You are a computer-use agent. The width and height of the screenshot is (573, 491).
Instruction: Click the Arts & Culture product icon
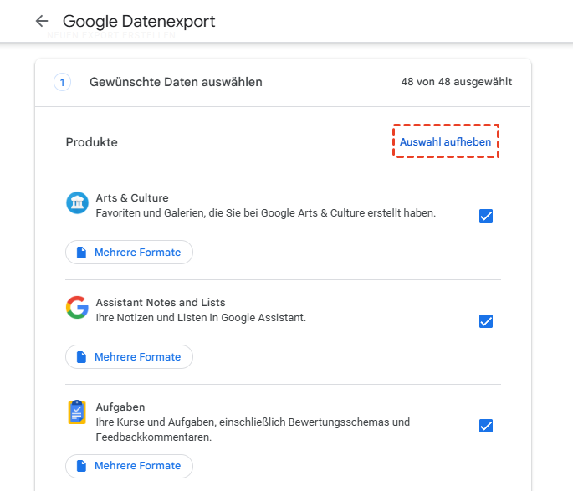[x=77, y=202]
